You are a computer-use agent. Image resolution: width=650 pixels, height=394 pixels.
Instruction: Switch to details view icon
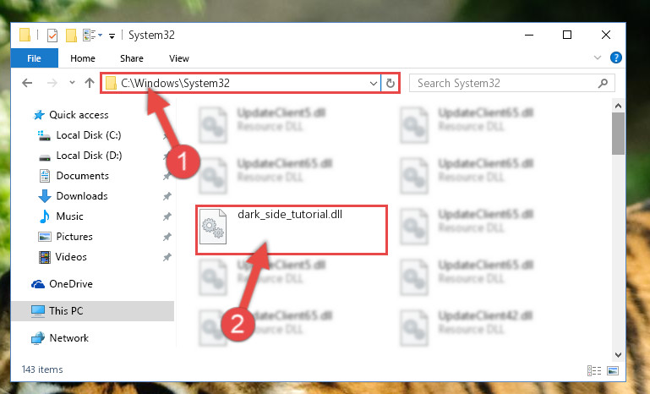[x=594, y=370]
